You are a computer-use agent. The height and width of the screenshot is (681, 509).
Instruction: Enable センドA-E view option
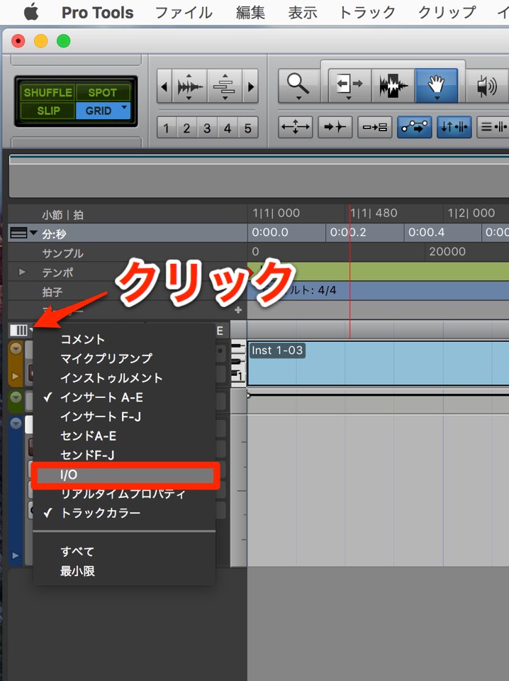(124, 436)
